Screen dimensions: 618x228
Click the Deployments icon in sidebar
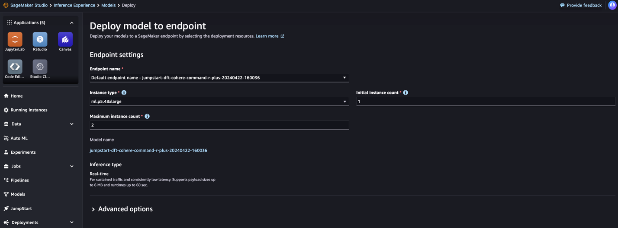6,222
